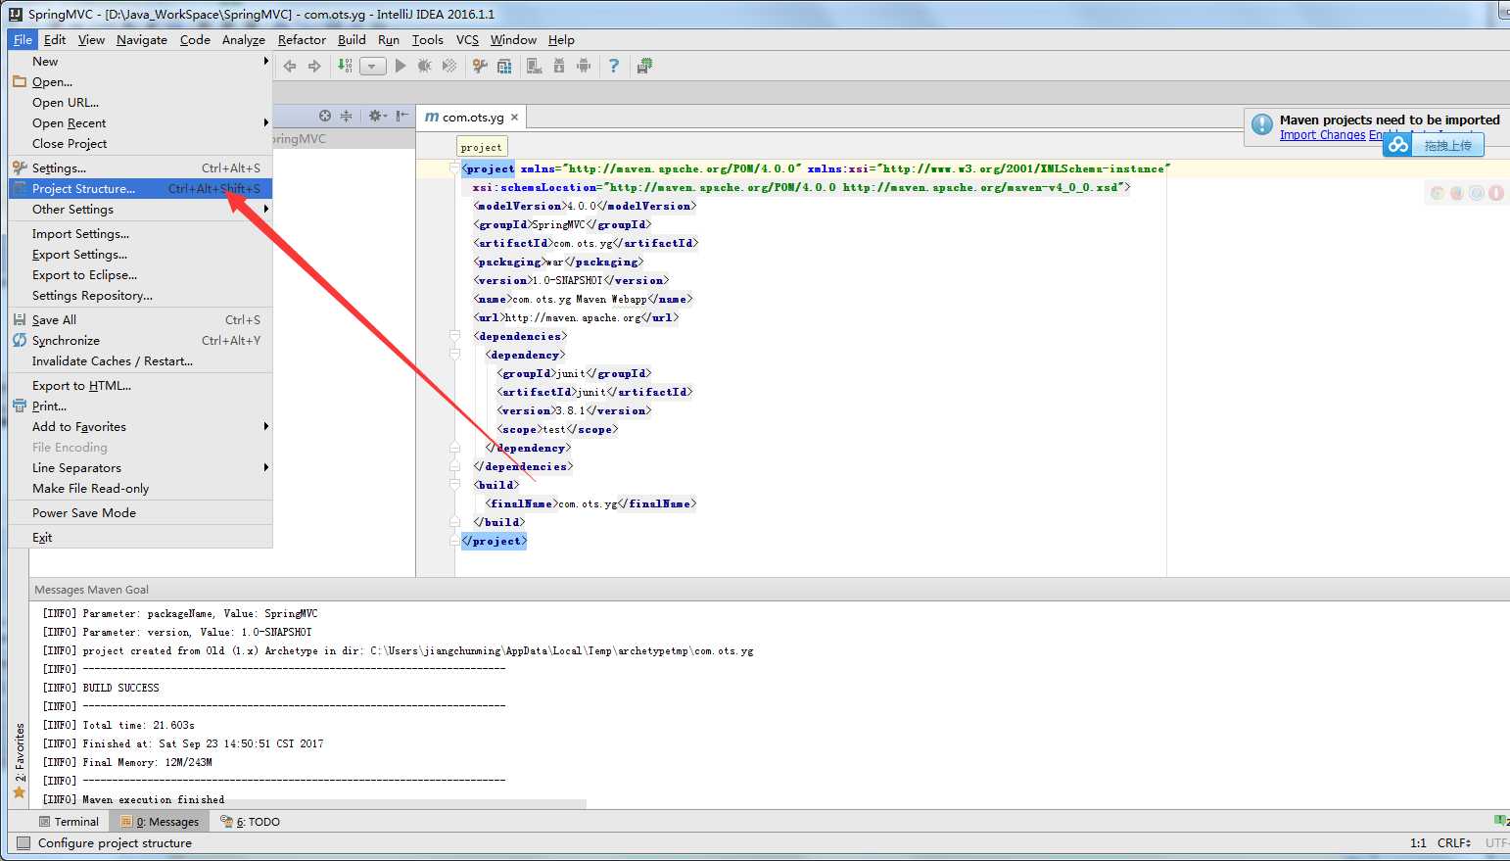The image size is (1510, 861).
Task: Open the Project Structure toolbar icon
Action: (x=504, y=66)
